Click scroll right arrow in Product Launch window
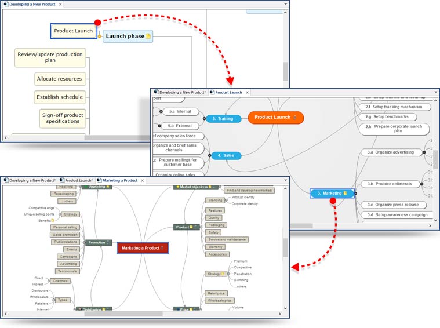 [x=430, y=225]
